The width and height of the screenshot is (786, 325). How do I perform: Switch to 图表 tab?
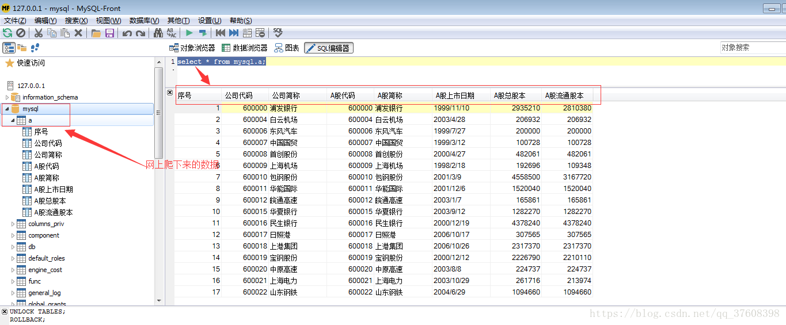(287, 48)
